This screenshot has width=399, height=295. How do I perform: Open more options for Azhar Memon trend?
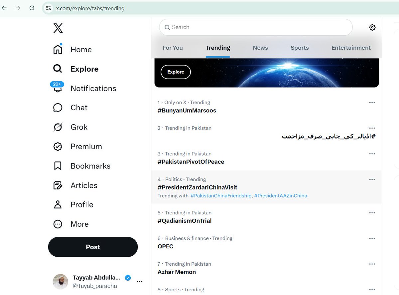point(372,264)
